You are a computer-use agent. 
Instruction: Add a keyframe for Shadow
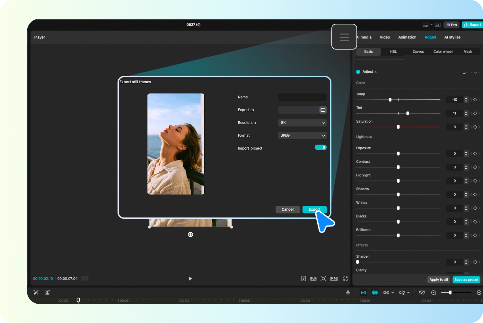pyautogui.click(x=475, y=195)
